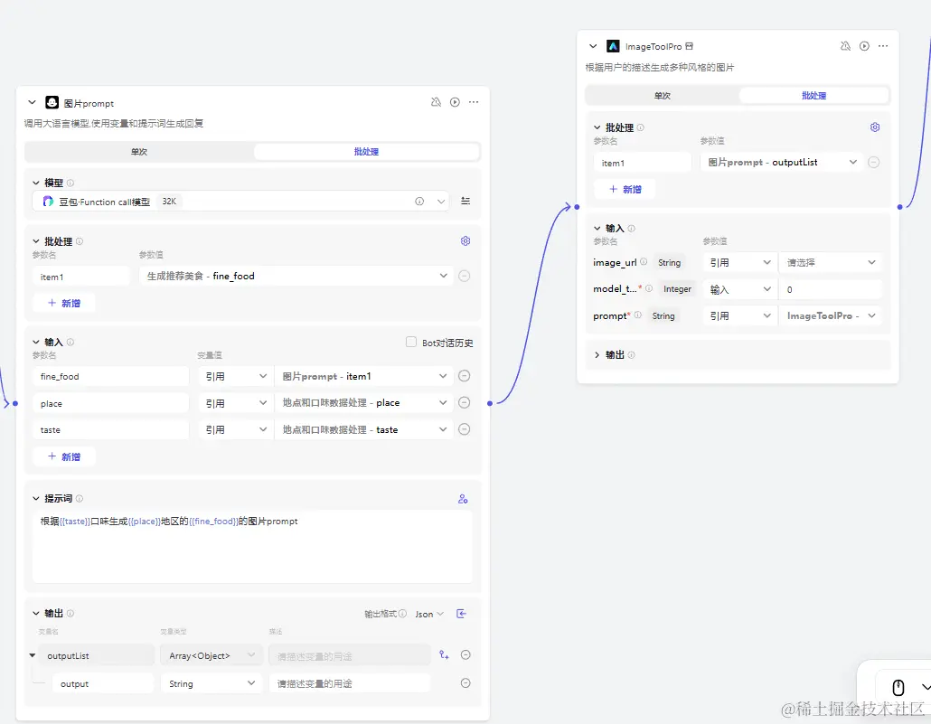Delete the place input row
The width and height of the screenshot is (931, 724).
[x=465, y=403]
